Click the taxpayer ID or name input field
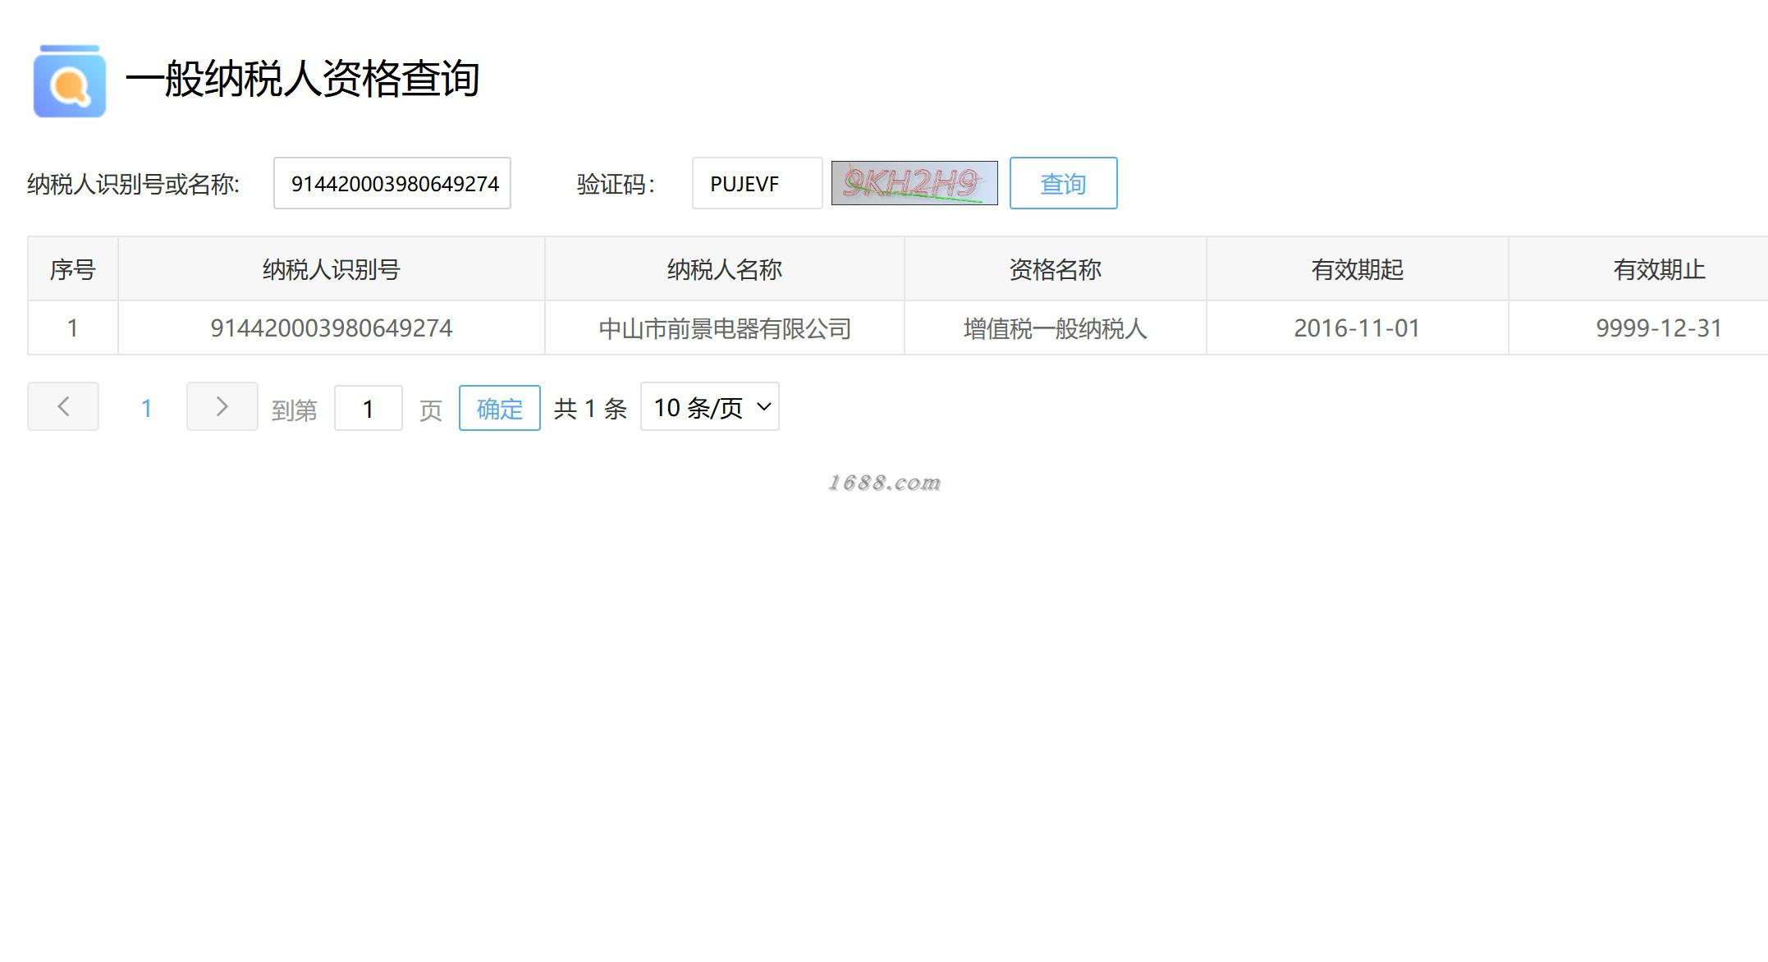1768x962 pixels. [x=392, y=183]
